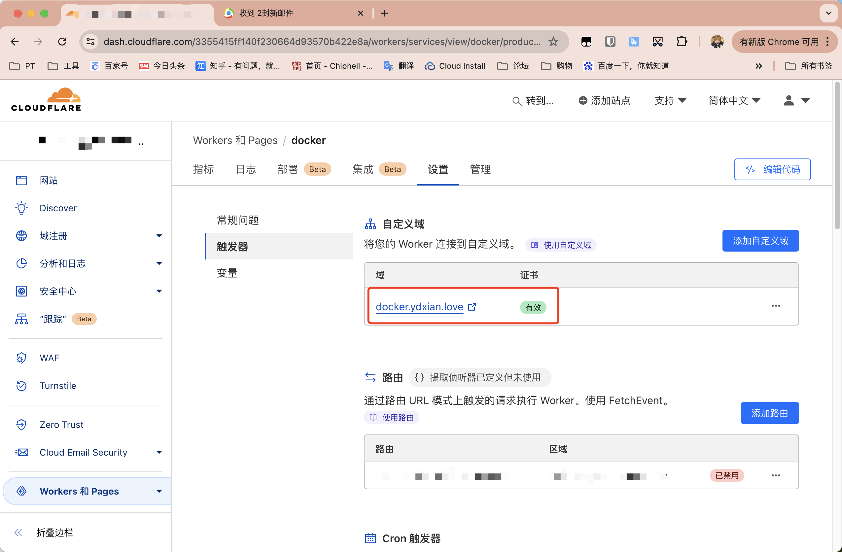This screenshot has width=842, height=552.
Task: Switch to the 部署 Beta tab
Action: [304, 169]
